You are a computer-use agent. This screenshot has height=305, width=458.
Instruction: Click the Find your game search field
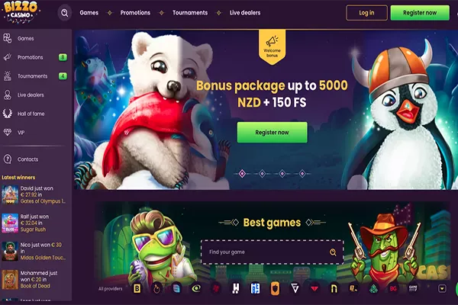pyautogui.click(x=272, y=252)
